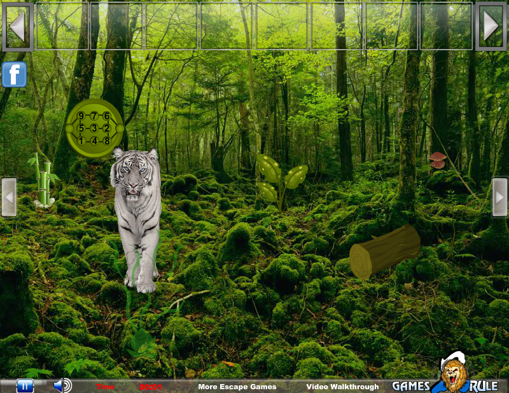This screenshot has width=509, height=393.
Task: Click number 4 on the puzzle dial
Action: click(94, 141)
